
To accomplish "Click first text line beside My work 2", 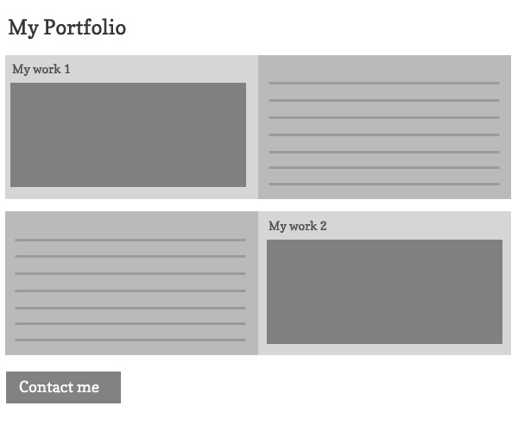I will (130, 240).
